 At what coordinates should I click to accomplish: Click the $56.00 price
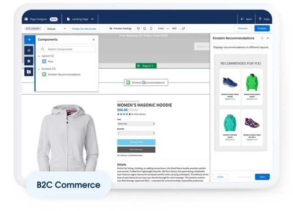coord(122,110)
